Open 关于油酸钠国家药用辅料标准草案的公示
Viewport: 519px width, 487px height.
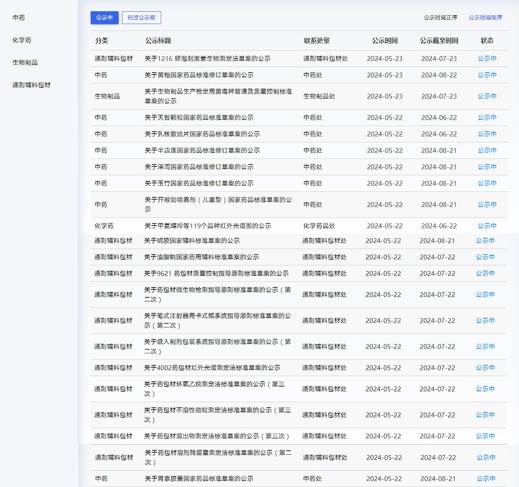201,257
